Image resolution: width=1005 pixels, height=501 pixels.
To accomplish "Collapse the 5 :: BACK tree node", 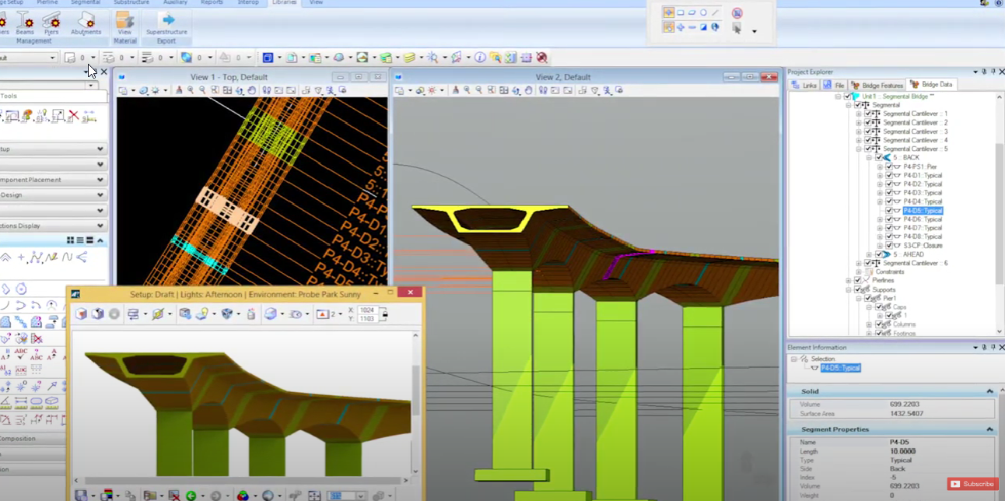I will tap(869, 158).
